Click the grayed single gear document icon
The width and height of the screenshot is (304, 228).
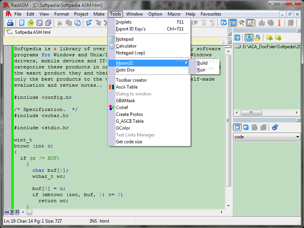click(x=255, y=127)
